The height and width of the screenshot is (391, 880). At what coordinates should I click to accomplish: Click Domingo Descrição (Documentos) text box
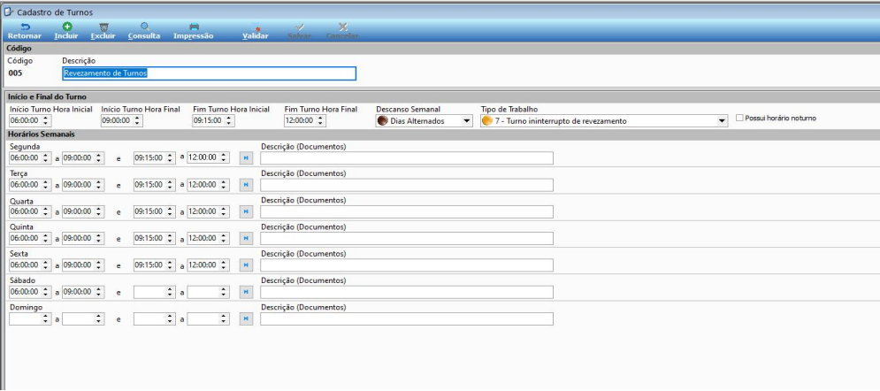coord(407,318)
